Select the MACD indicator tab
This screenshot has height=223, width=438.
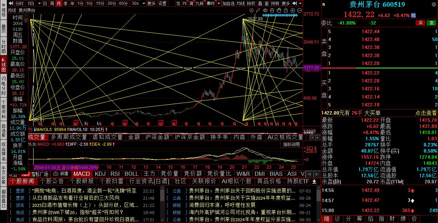[82, 174]
